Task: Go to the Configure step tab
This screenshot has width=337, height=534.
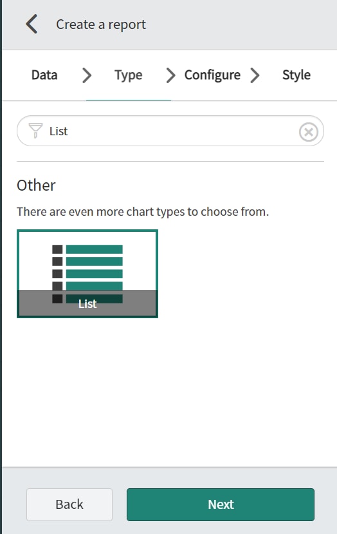Action: tap(212, 75)
